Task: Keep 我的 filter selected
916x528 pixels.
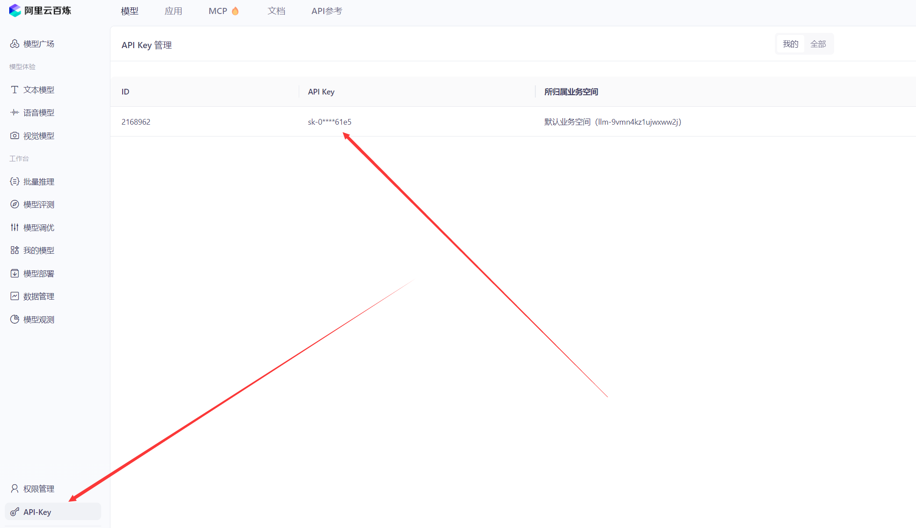Action: [790, 44]
